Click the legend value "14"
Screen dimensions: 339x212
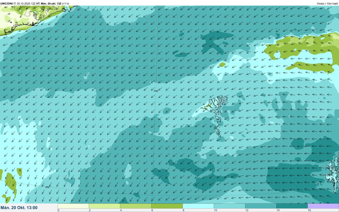pyautogui.click(x=278, y=210)
